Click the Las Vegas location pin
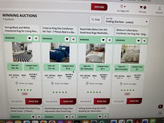Viewport: 164px width, 123px height. click(122, 6)
